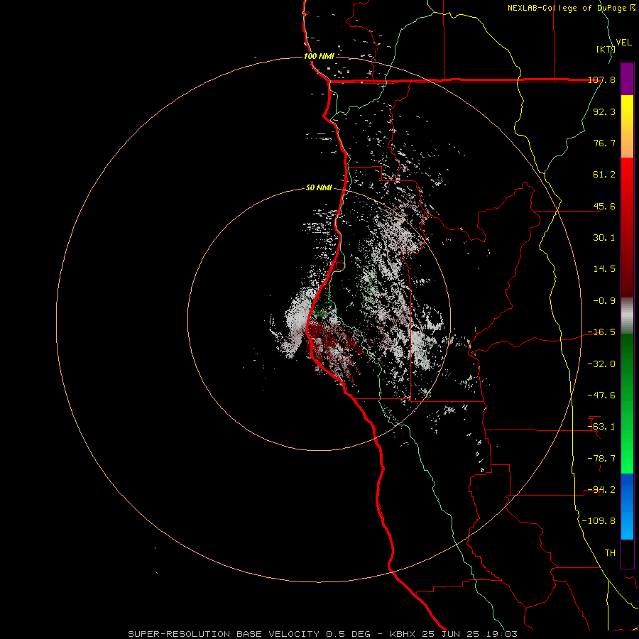Screen dimensions: 639x639
Task: Click the -109.8 velocity scale value
Action: (599, 521)
